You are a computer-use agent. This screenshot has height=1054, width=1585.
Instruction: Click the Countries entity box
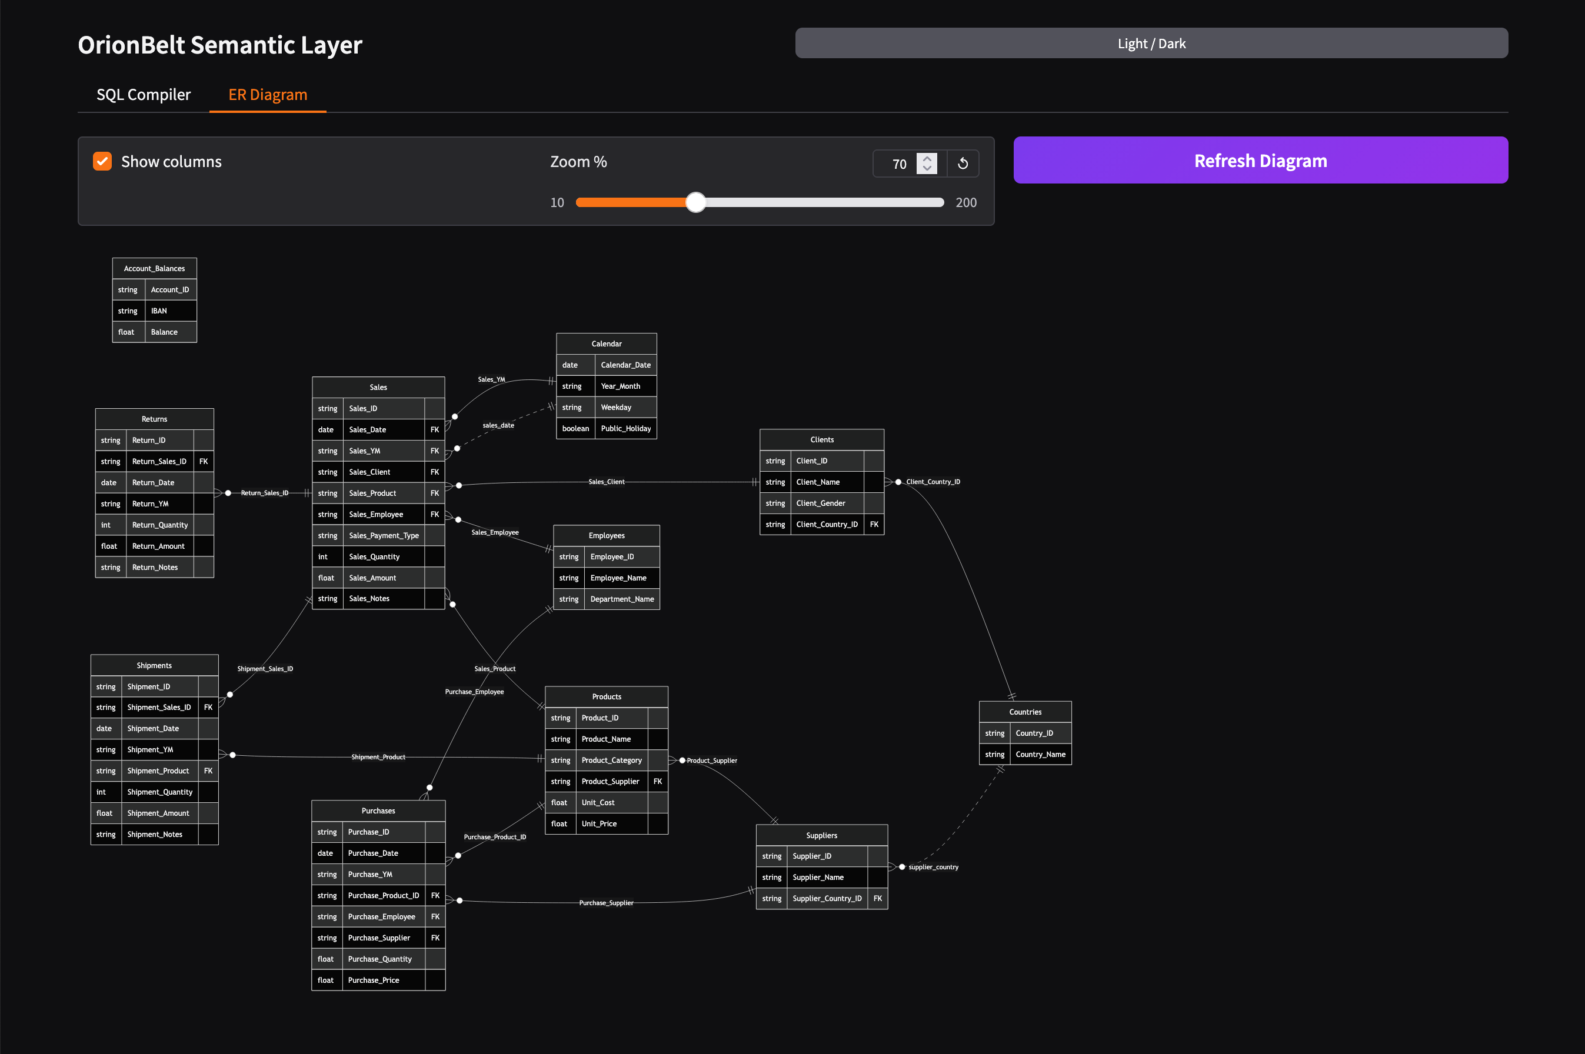click(x=1024, y=711)
